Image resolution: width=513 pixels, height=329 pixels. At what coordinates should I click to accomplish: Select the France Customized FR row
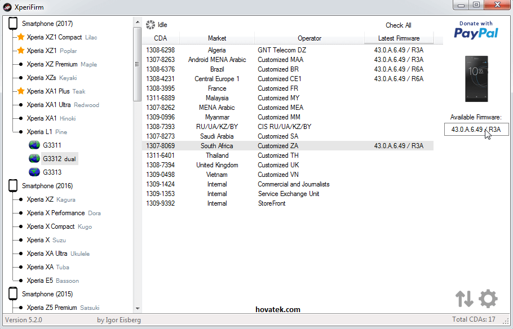288,88
